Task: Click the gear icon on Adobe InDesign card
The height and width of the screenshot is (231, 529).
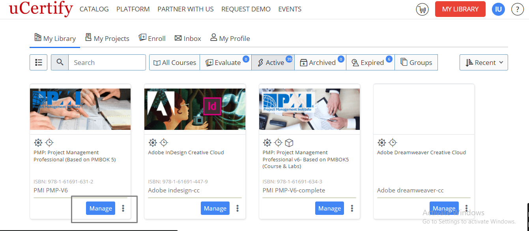Action: [x=153, y=142]
